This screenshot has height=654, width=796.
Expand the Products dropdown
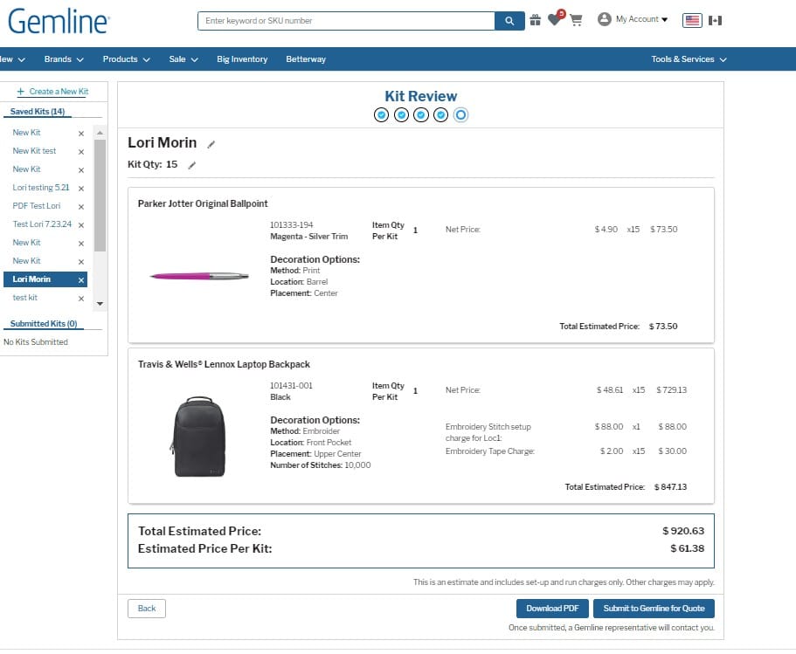coord(126,59)
